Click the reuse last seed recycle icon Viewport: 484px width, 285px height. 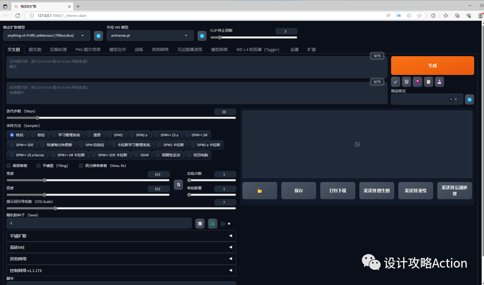(x=212, y=223)
